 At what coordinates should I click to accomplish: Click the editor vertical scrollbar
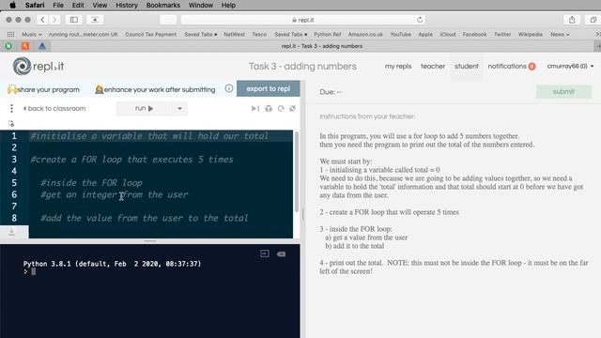click(297, 172)
